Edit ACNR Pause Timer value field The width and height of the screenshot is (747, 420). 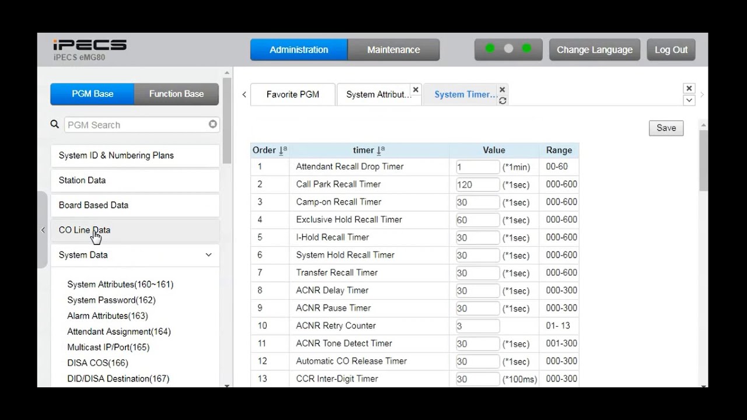[477, 308]
